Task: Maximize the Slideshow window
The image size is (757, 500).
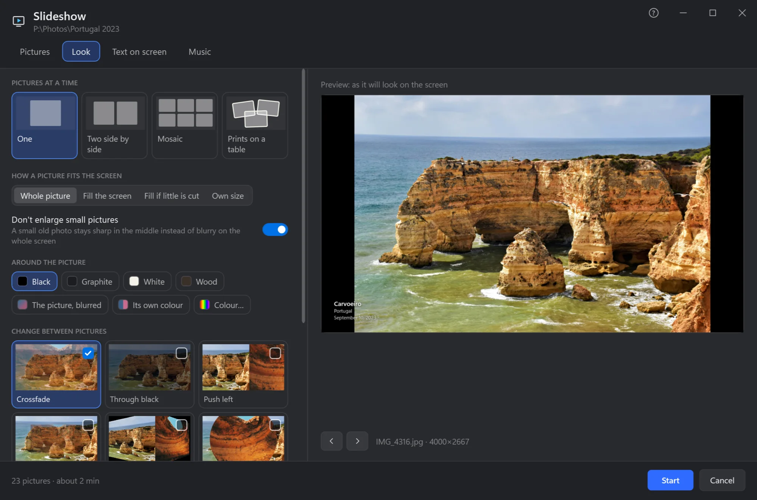Action: point(713,13)
